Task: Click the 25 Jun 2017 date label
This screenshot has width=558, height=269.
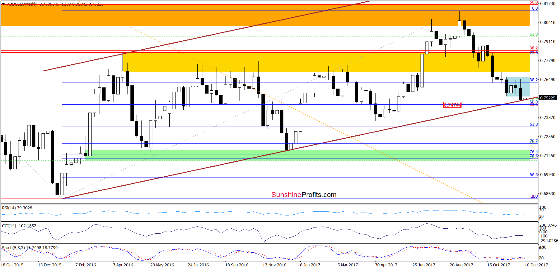Action: point(424,265)
